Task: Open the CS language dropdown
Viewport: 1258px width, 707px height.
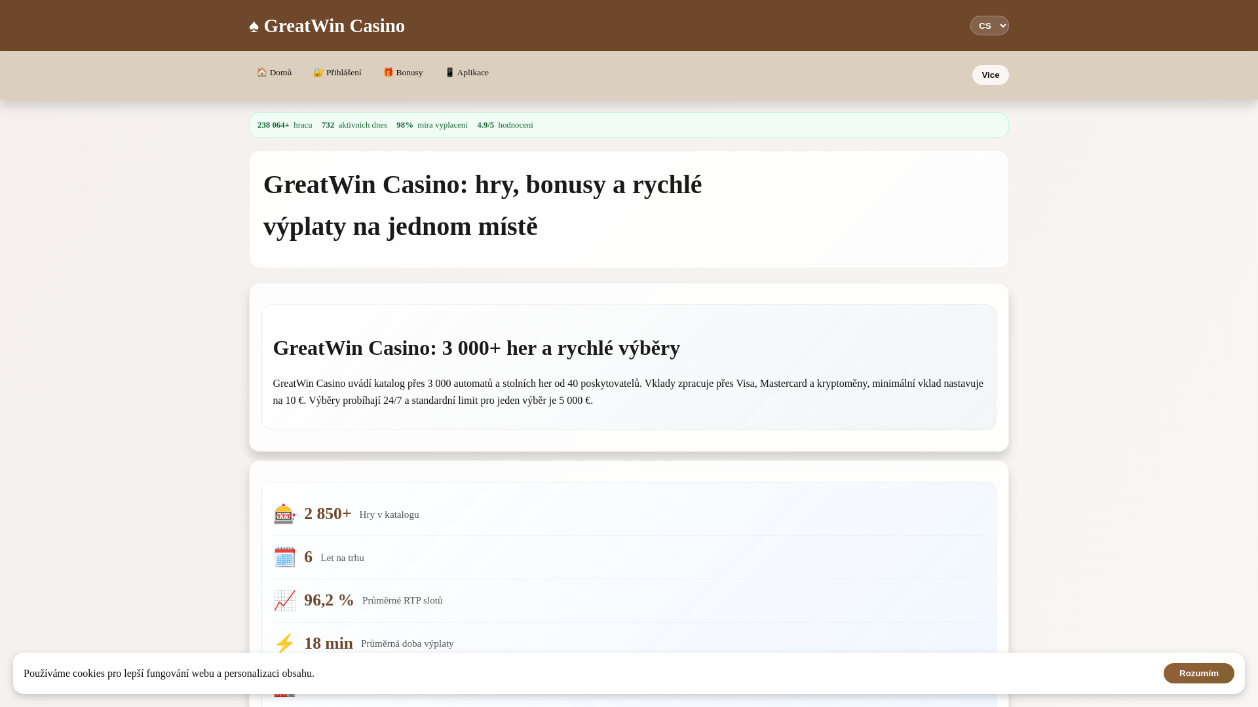Action: (989, 26)
